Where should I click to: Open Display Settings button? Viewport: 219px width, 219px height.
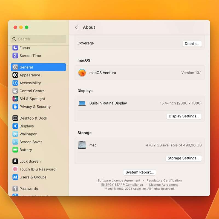[x=184, y=116]
